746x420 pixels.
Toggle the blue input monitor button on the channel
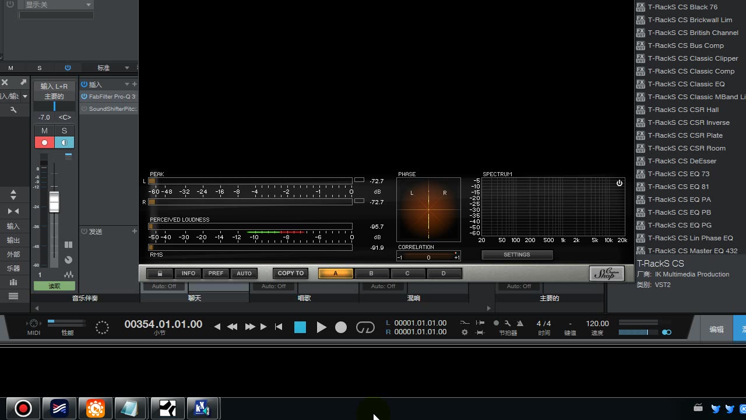[x=64, y=142]
